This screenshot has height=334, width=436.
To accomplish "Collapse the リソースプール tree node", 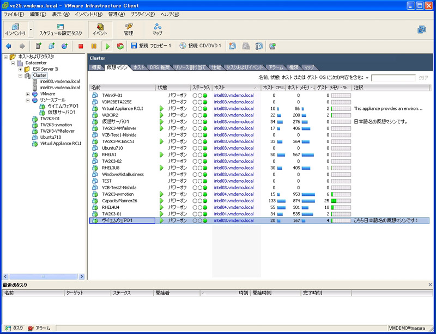I will point(28,100).
